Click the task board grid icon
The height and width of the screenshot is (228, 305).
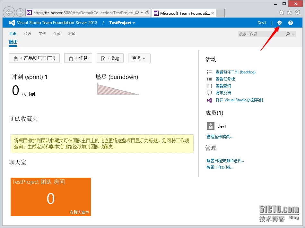coord(209,79)
